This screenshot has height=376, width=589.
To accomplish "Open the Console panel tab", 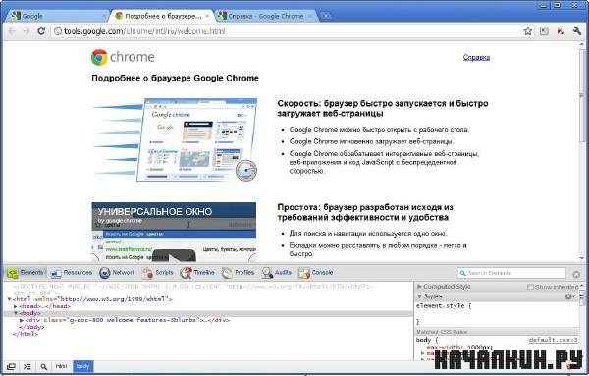I will click(x=315, y=273).
